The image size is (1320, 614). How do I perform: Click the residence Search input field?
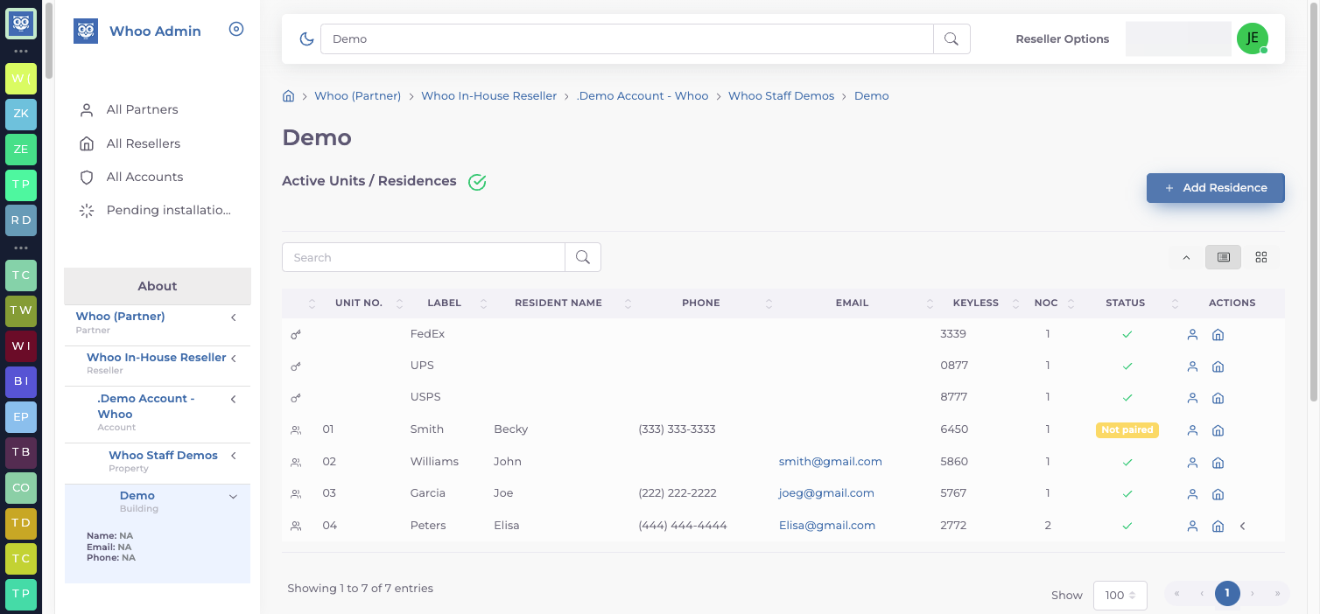click(424, 257)
